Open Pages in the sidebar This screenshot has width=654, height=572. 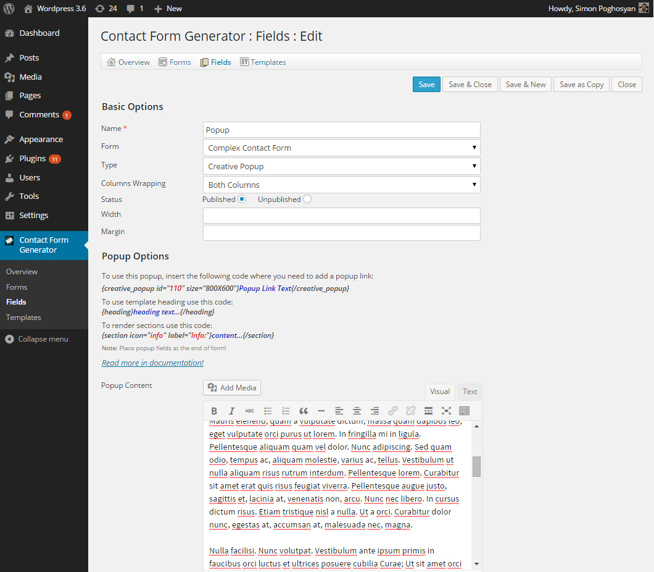pyautogui.click(x=30, y=96)
